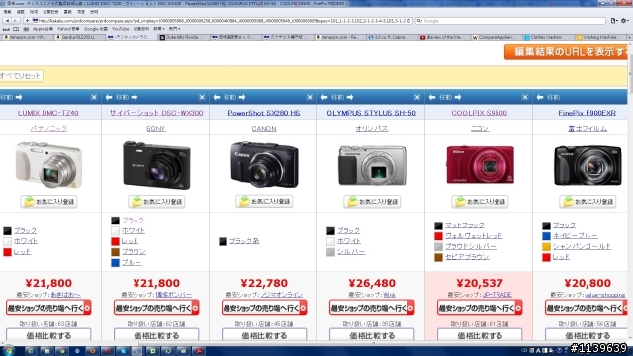Move PowerShot SX280 HS column left
This screenshot has width=633, height=356.
[217, 97]
